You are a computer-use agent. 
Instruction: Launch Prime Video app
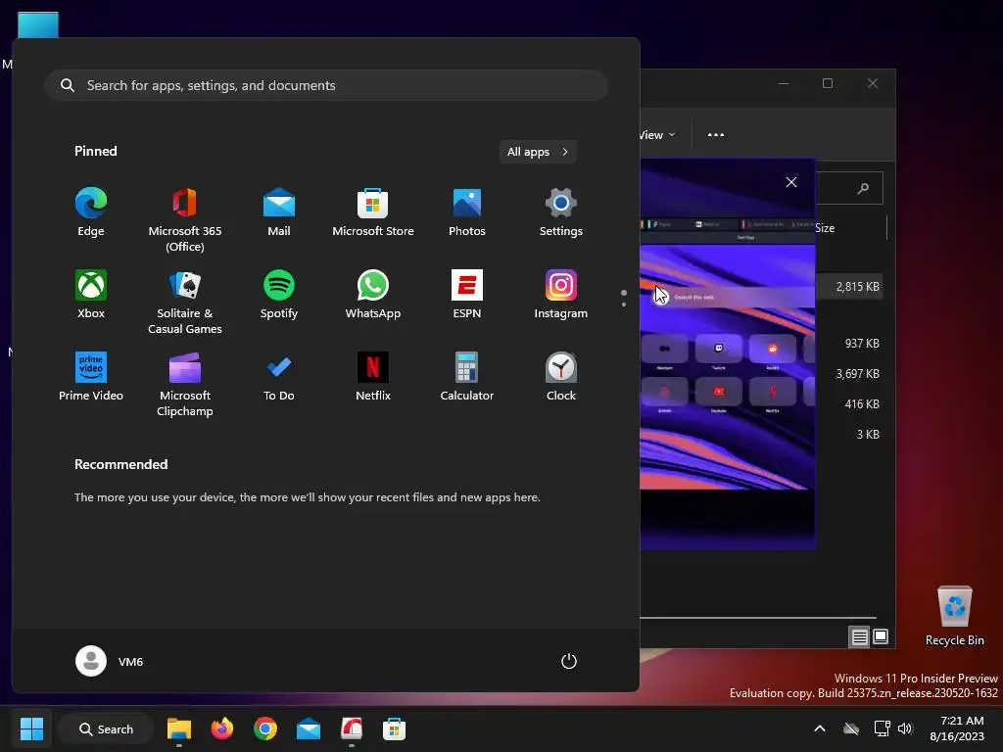[x=91, y=377]
